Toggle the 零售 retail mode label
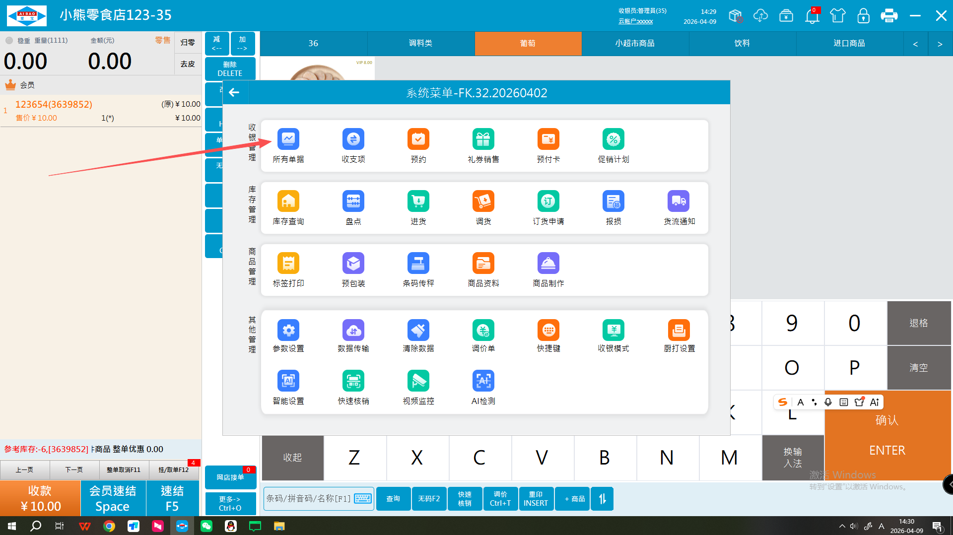 click(162, 40)
